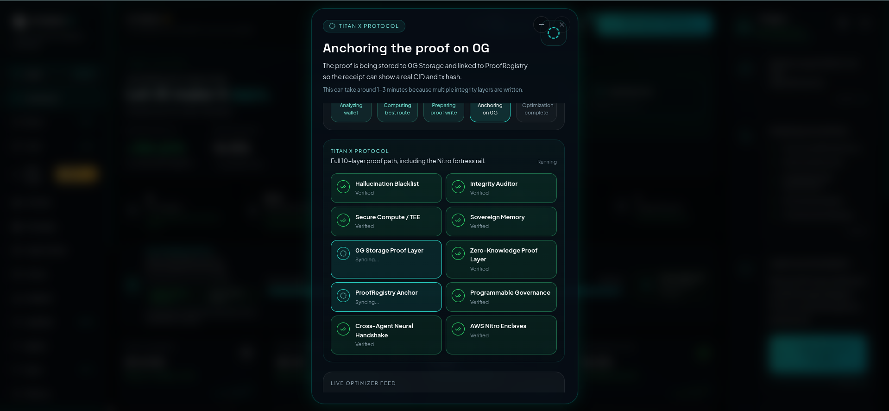This screenshot has width=889, height=411.
Task: Click the "Anchoring the proof on 0G" heading
Action: (406, 48)
